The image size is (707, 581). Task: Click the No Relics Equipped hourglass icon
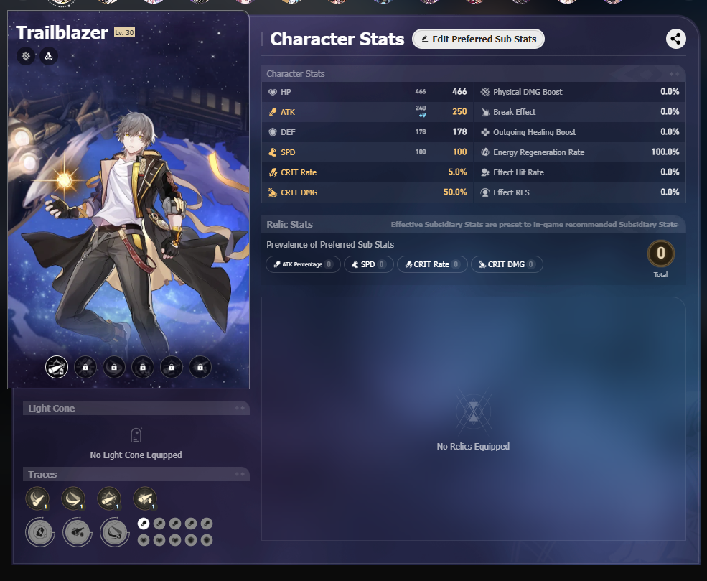coord(474,412)
